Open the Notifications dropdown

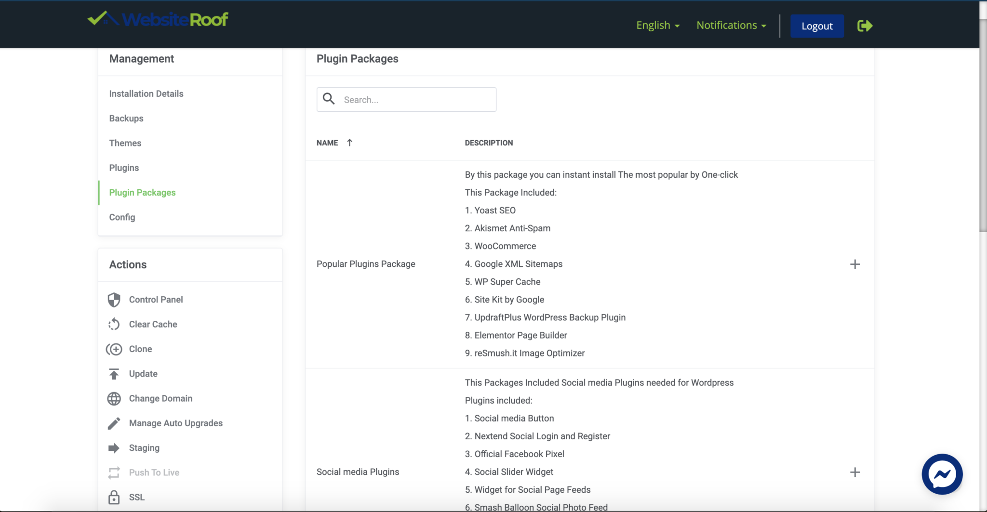731,25
